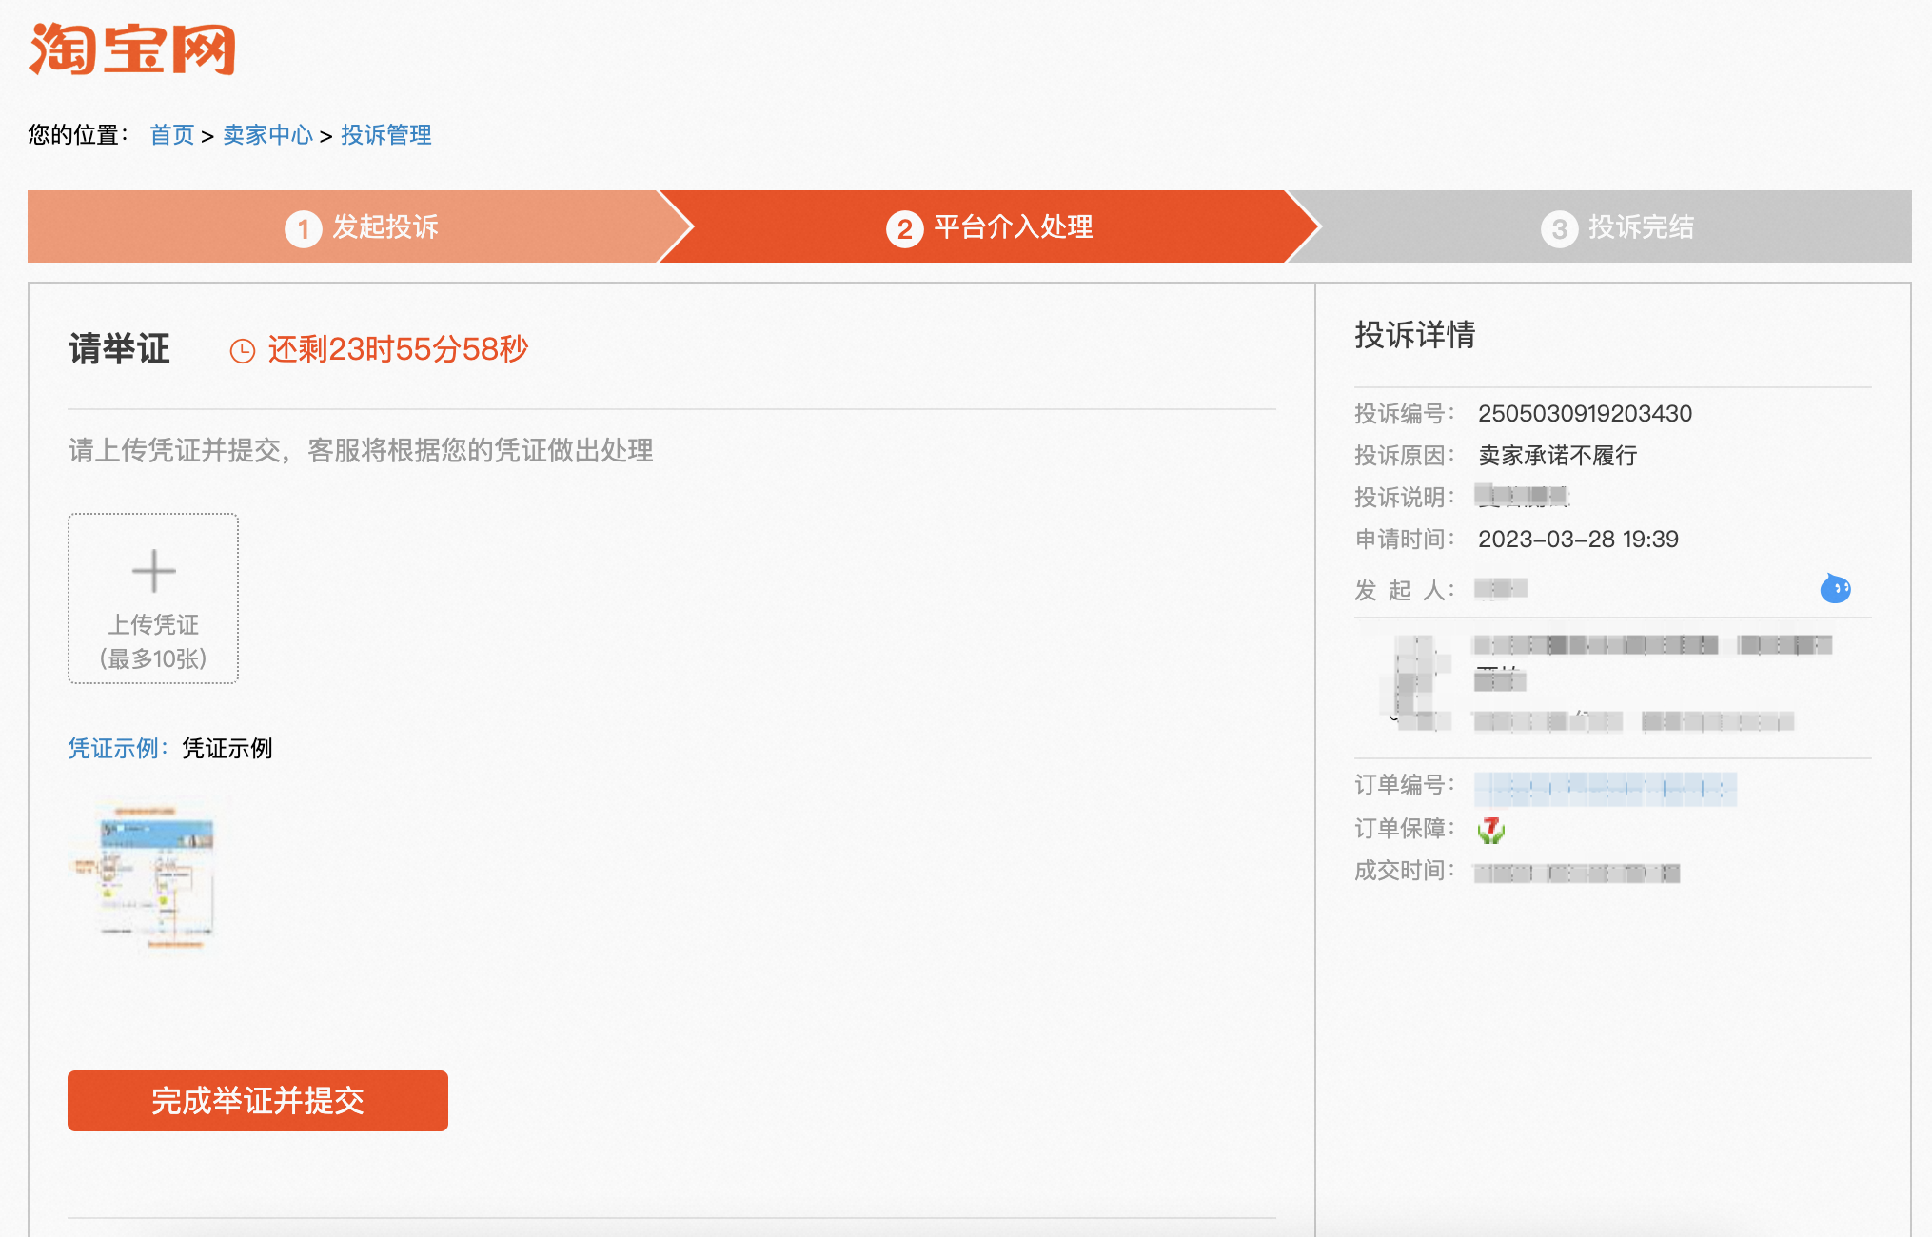Click application time 2023-03-28 19:39
This screenshot has height=1237, width=1932.
[1578, 540]
